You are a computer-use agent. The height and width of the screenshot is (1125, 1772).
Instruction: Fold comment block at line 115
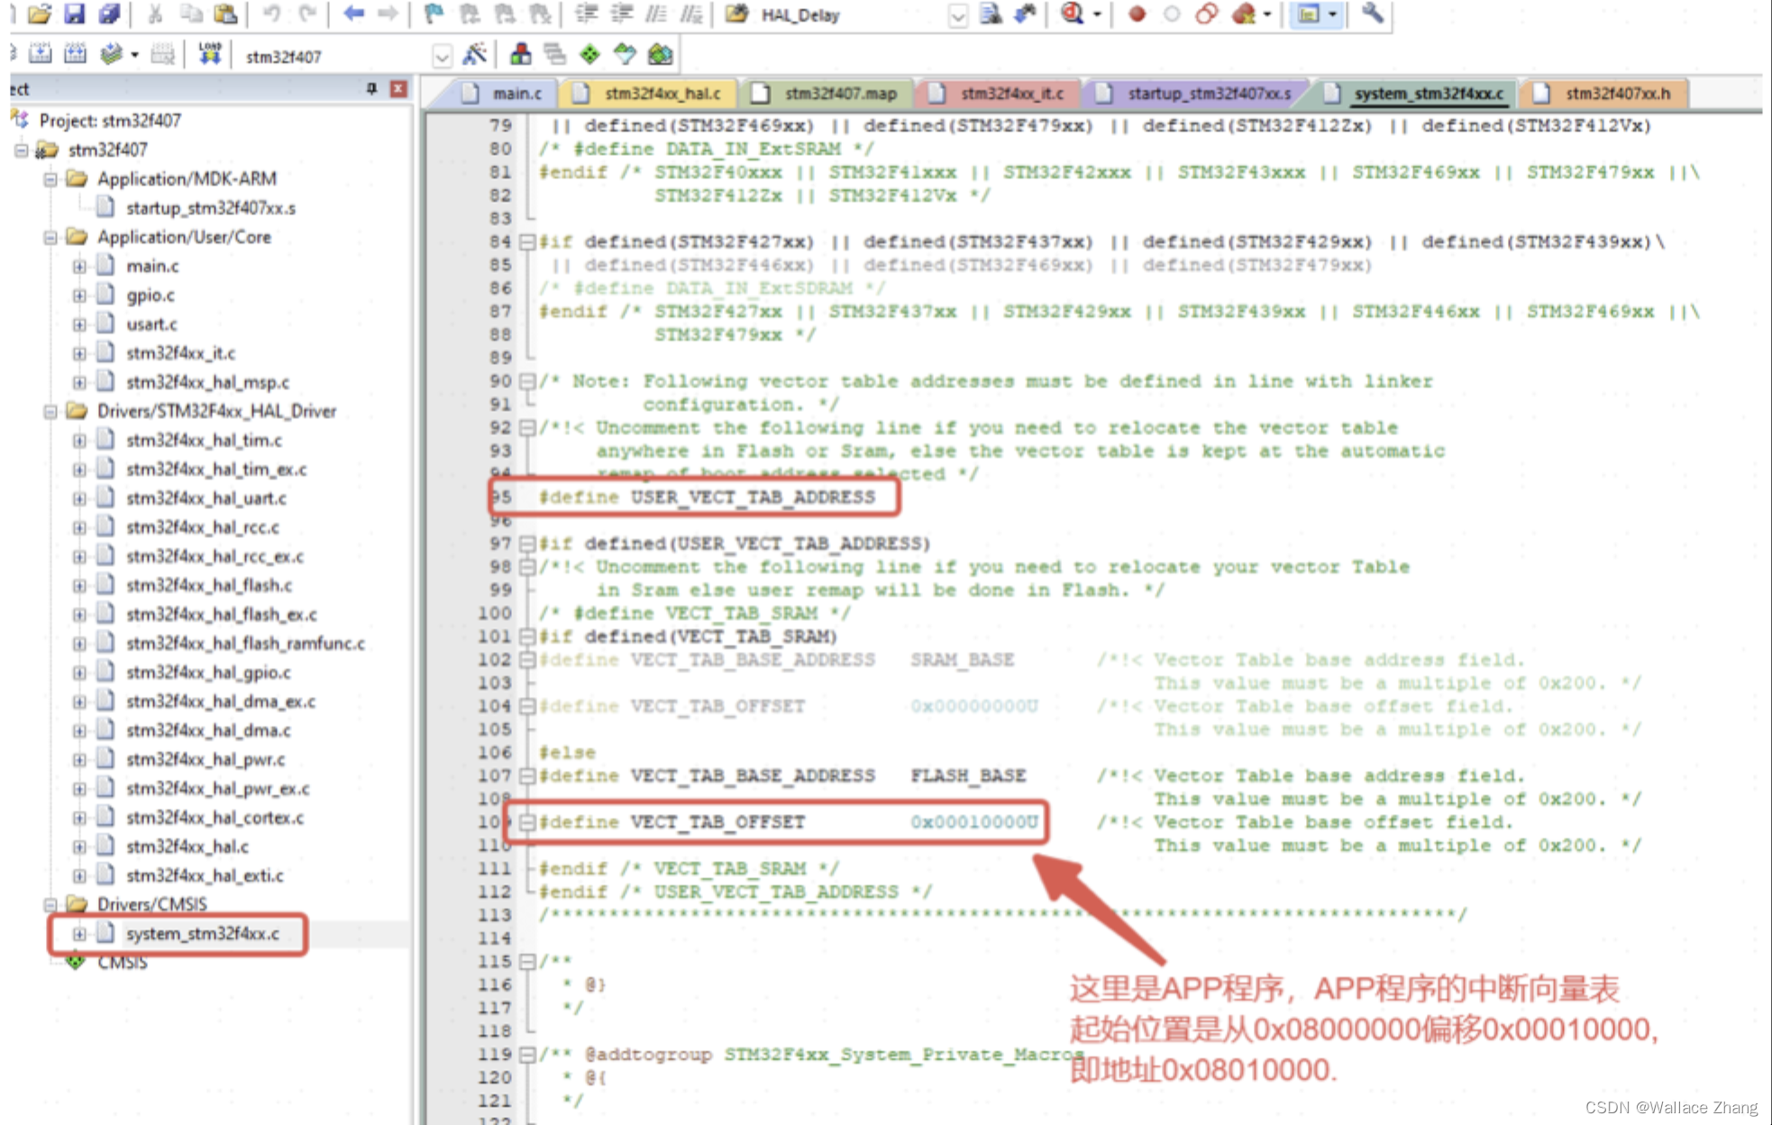[x=527, y=961]
